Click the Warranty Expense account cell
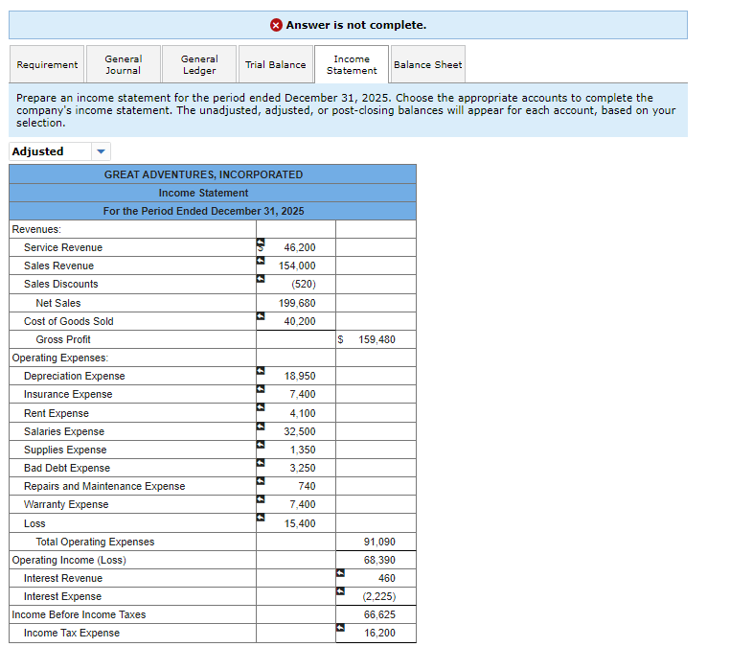Screen dimensions: 730x647 coord(133,504)
